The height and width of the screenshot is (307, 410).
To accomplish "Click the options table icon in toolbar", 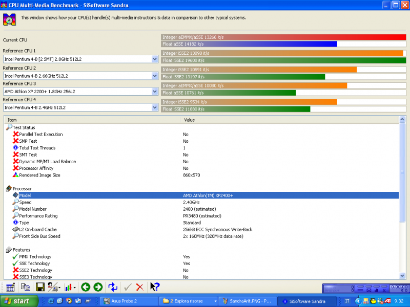I will click(10, 287).
